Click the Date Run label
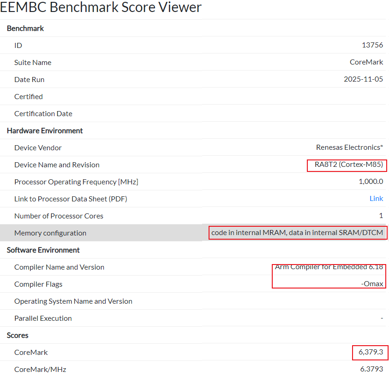389x377 pixels. [x=29, y=80]
